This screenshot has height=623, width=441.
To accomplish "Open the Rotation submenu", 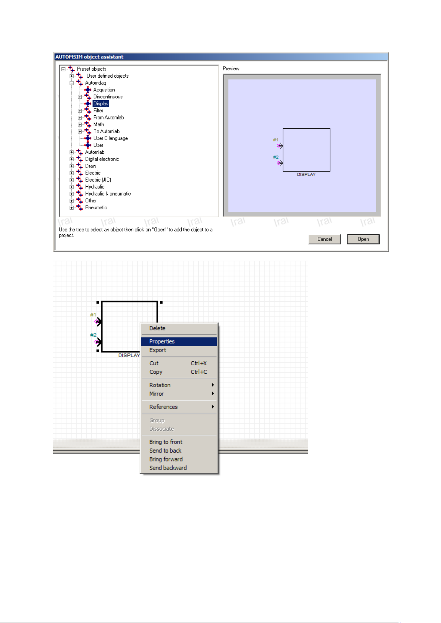I will click(179, 385).
